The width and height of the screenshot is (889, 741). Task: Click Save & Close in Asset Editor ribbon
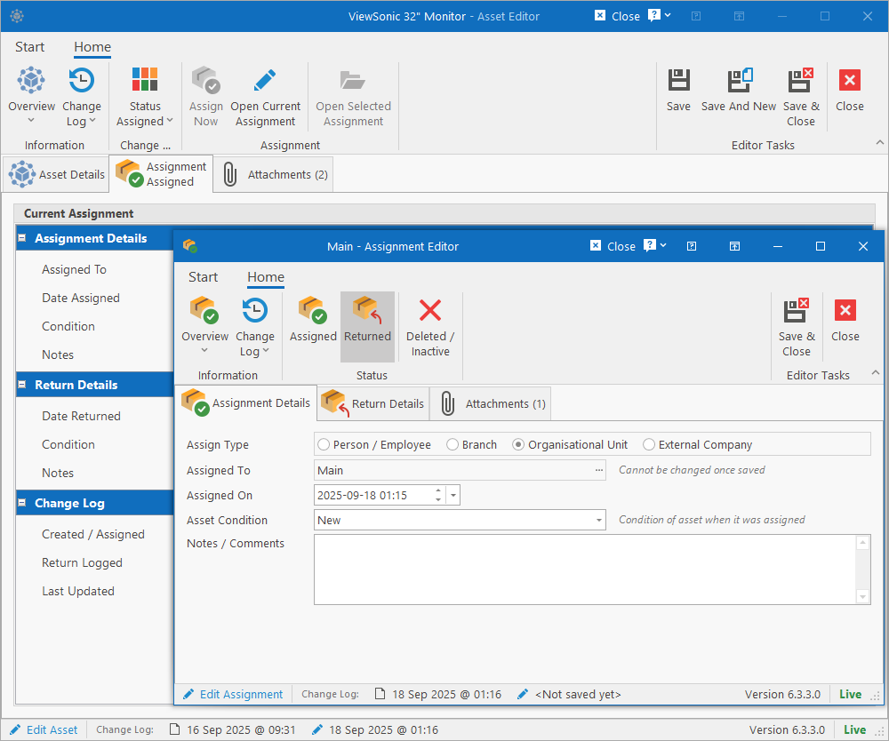[801, 97]
